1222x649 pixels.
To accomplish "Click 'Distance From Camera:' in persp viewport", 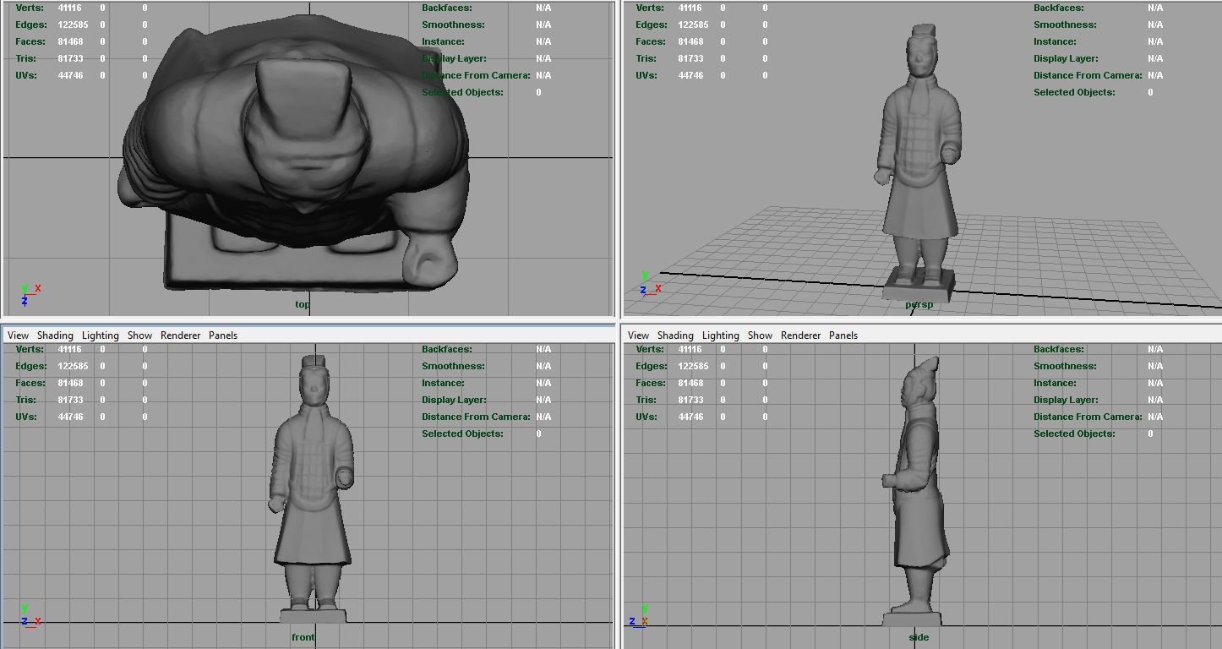I will [1088, 75].
